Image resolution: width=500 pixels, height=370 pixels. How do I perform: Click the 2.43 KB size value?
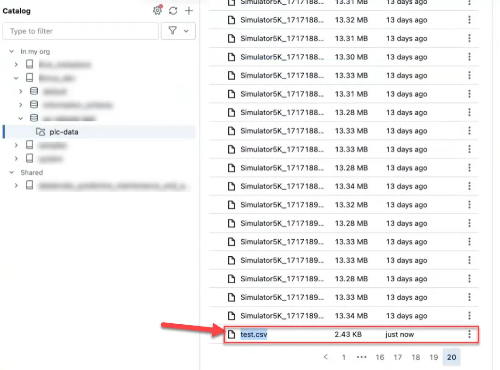click(348, 334)
